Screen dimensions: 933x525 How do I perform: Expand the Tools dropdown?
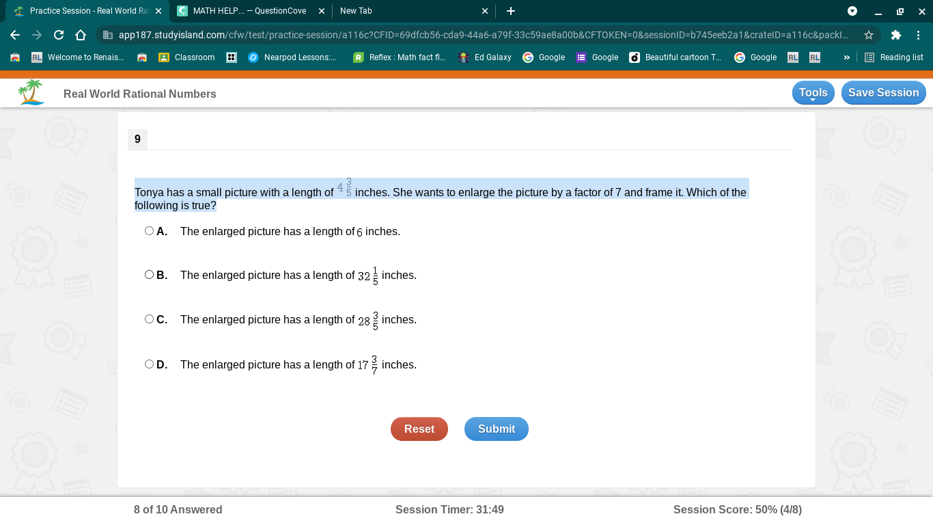pos(813,93)
